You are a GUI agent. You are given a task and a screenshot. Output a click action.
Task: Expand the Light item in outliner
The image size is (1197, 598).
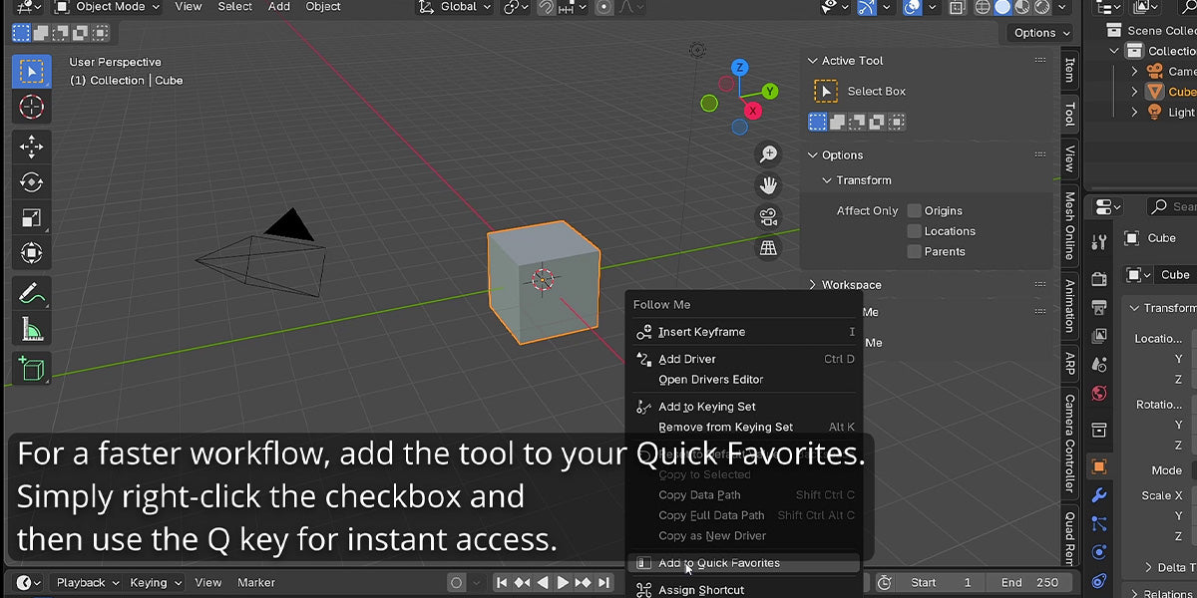[1134, 113]
